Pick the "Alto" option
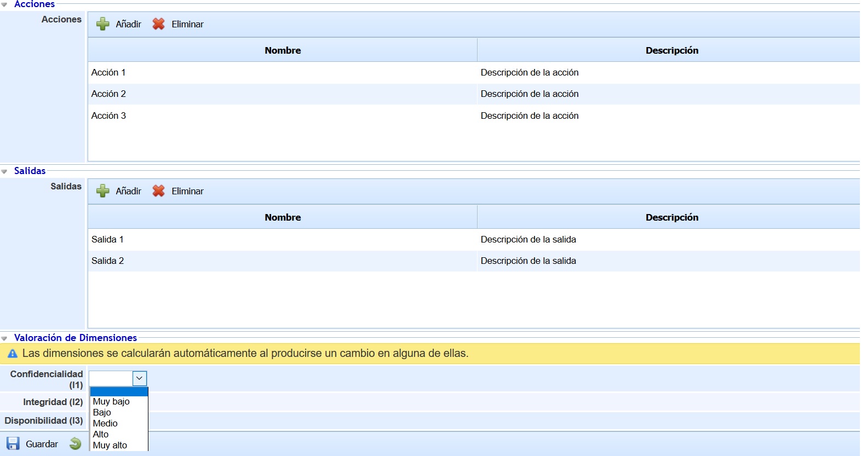Image resolution: width=861 pixels, height=456 pixels. (101, 434)
